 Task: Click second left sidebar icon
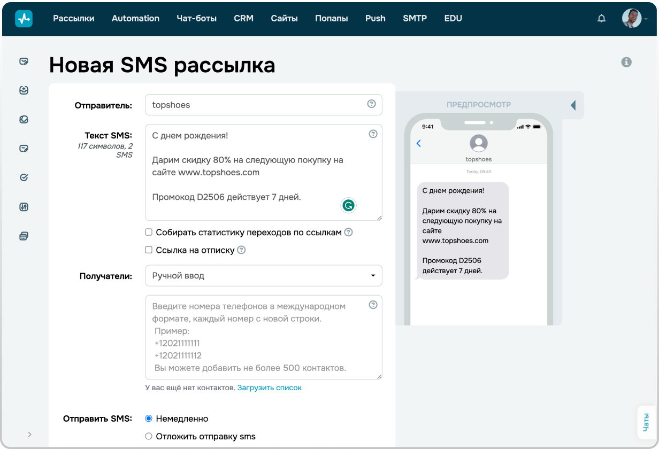pyautogui.click(x=24, y=90)
